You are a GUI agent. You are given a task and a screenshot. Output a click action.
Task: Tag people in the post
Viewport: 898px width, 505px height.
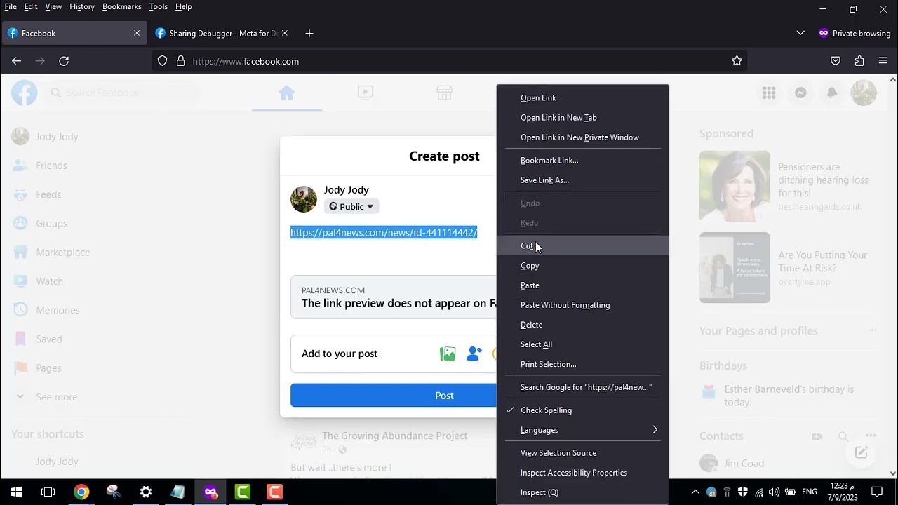point(474,354)
